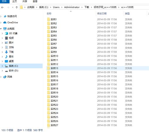The height and width of the screenshot is (132, 149).
Task: Select the 实例20 folder row
Action: pyautogui.click(x=97, y=97)
